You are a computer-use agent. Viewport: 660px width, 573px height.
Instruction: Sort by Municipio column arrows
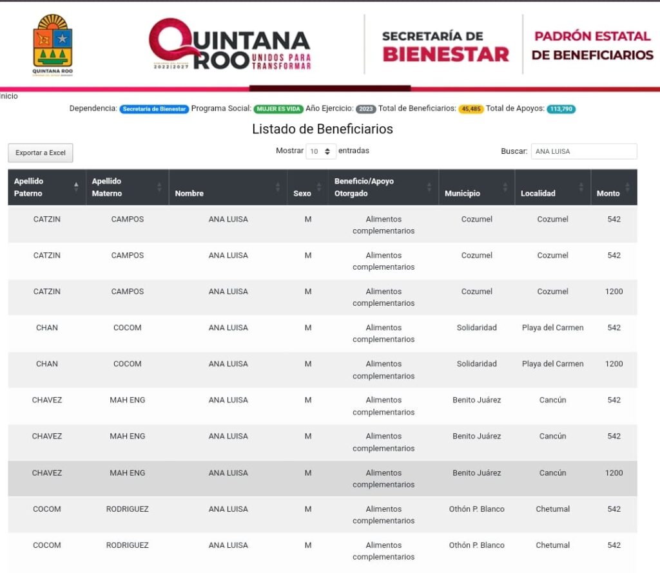pos(505,187)
